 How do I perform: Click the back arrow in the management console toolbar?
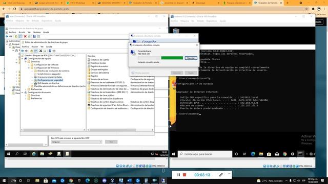coord(7,36)
